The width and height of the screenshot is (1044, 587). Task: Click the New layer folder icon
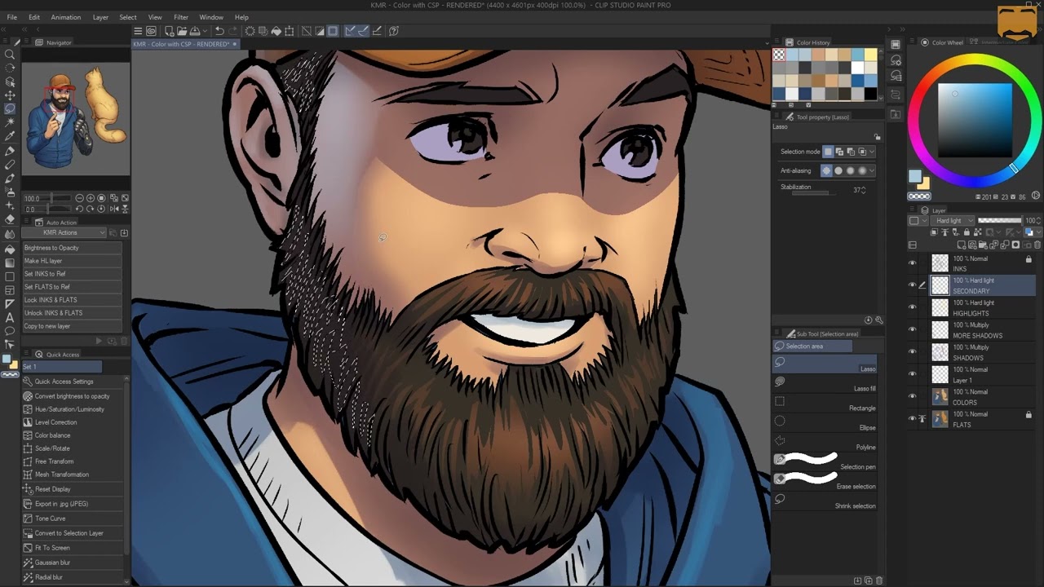tap(982, 245)
